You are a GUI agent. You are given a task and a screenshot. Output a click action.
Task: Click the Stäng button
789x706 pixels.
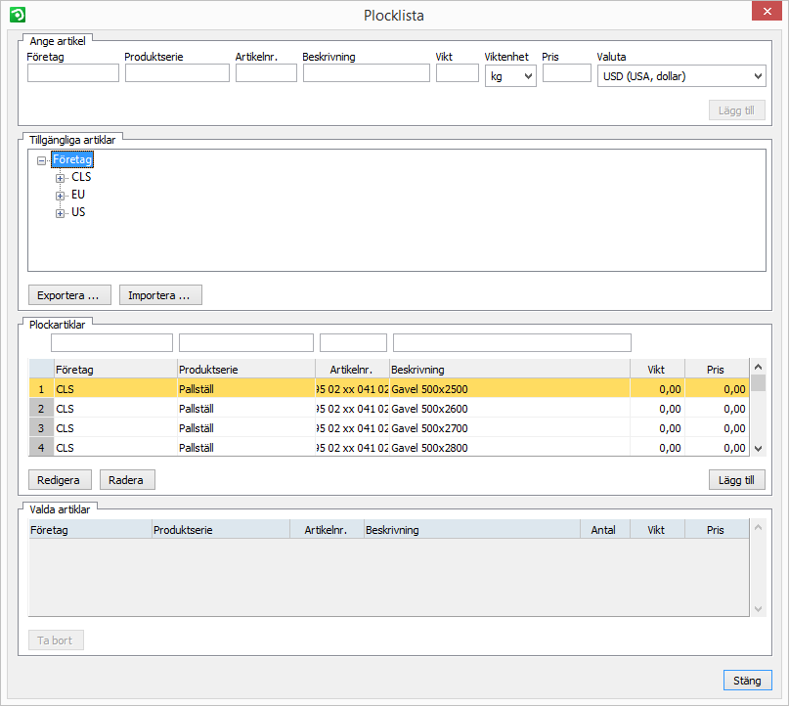[x=748, y=681]
